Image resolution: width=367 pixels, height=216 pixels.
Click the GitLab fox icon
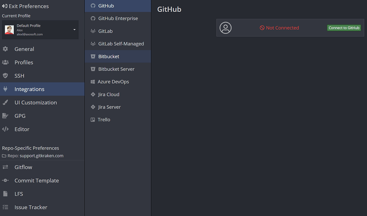coord(93,31)
